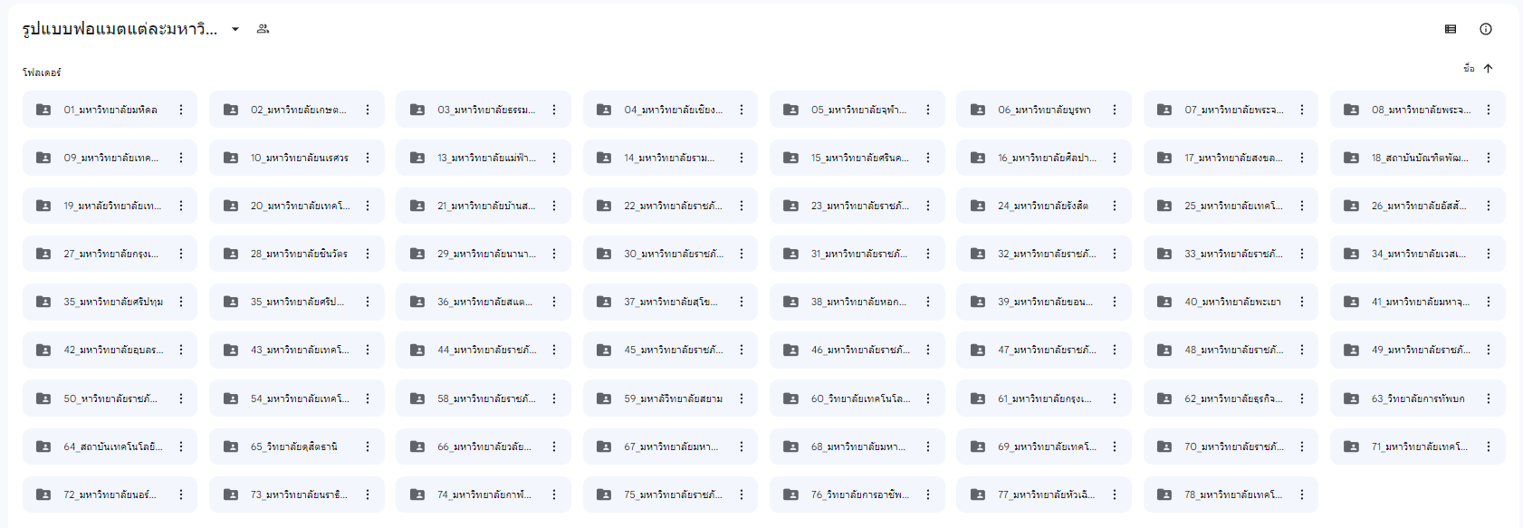Select the folder name starting with 22_
Viewport: 1523px width, 528px height.
click(x=673, y=206)
